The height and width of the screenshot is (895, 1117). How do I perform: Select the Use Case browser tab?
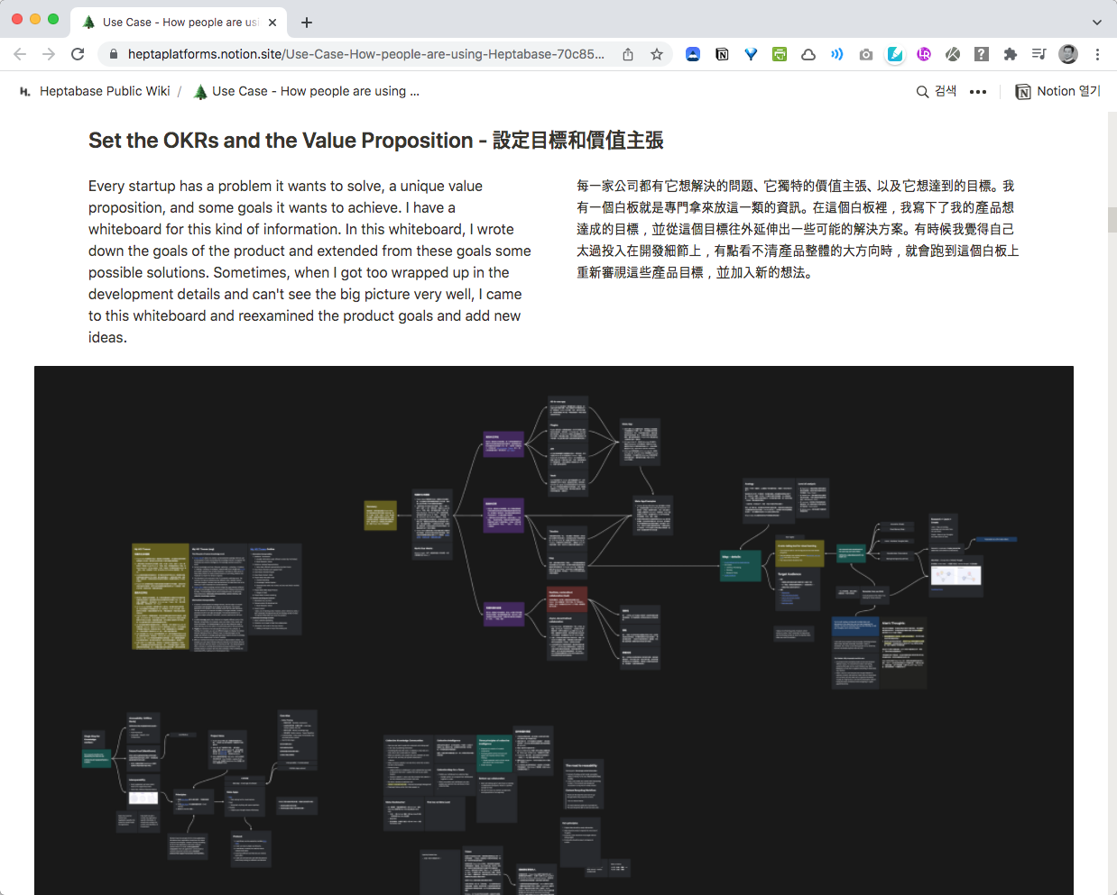click(x=179, y=22)
